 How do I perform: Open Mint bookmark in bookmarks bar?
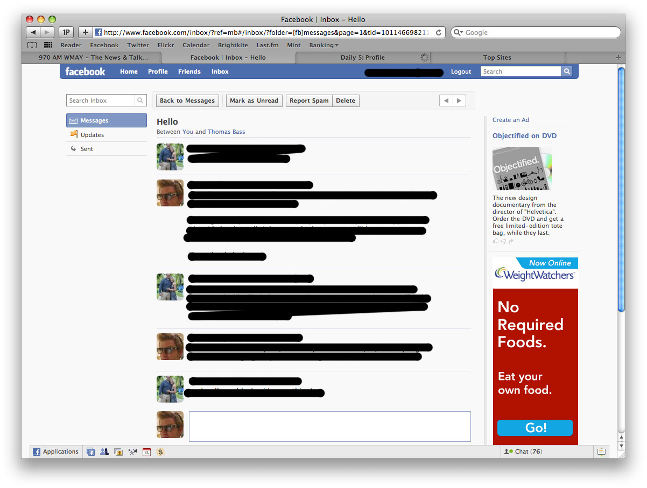(294, 45)
